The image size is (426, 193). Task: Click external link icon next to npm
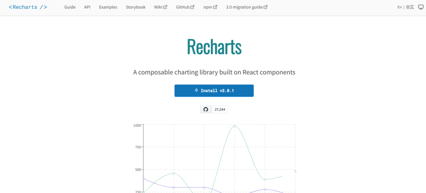click(215, 7)
